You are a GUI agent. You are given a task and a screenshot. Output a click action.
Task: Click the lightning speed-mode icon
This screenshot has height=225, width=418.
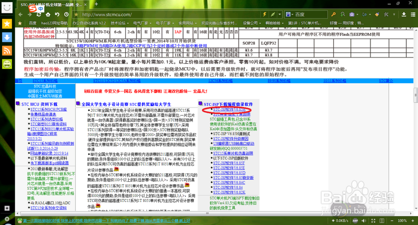point(265,14)
